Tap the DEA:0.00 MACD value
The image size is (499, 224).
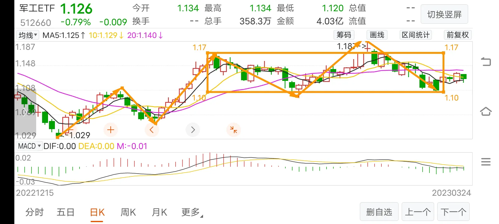96,146
